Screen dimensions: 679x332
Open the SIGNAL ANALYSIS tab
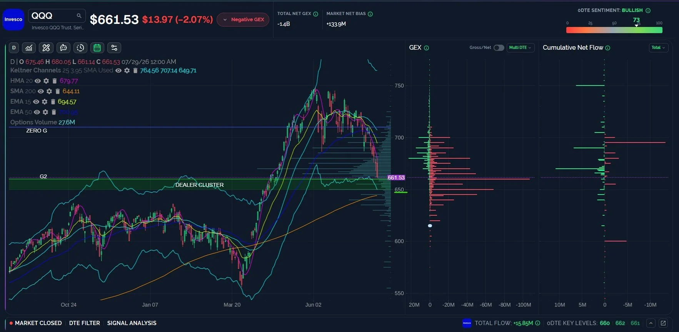click(132, 323)
